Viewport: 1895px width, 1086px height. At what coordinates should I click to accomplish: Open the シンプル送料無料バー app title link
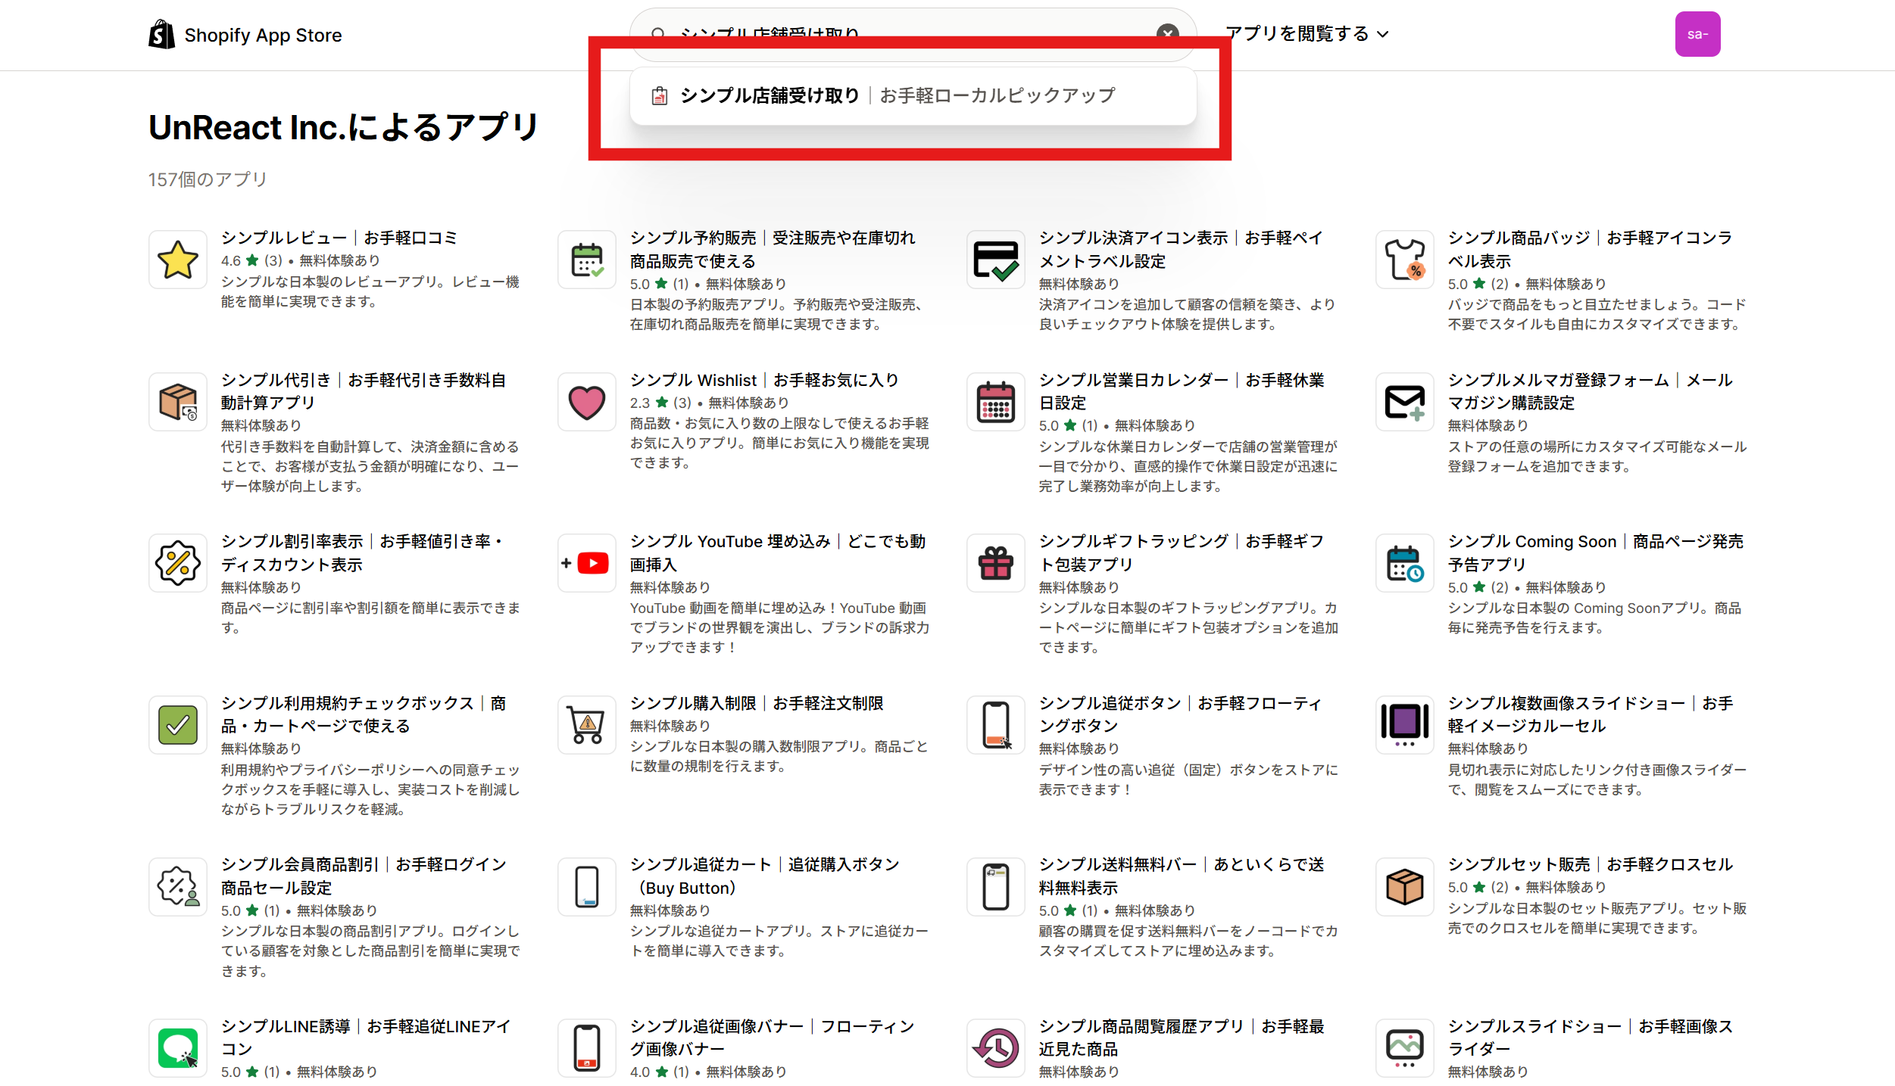pyautogui.click(x=1182, y=876)
